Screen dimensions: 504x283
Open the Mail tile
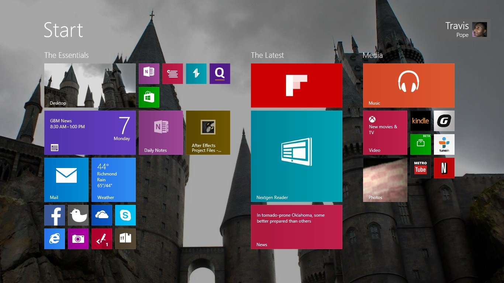(66, 180)
